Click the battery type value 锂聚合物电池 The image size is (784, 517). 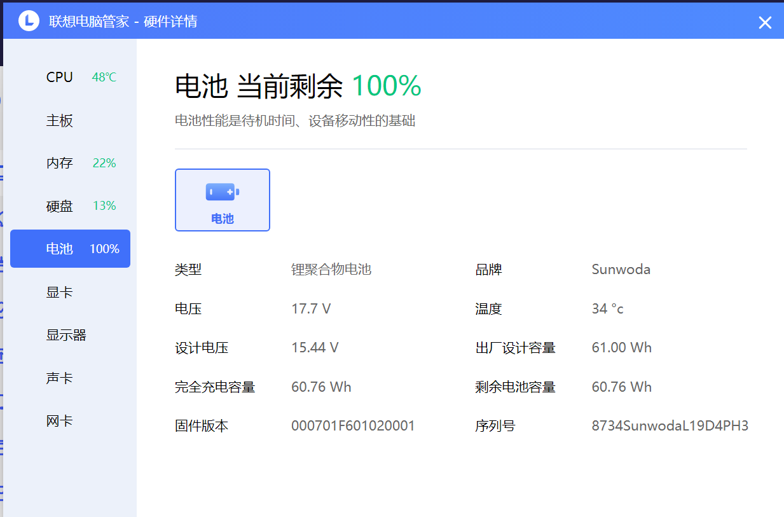click(331, 269)
